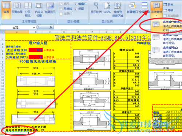This screenshot has width=182, height=136.
Task: Click the 承插焊法兰 table heading
Action: pos(127,88)
